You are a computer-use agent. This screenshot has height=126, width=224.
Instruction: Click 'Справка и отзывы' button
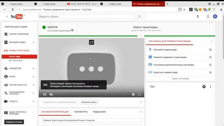pos(14,122)
